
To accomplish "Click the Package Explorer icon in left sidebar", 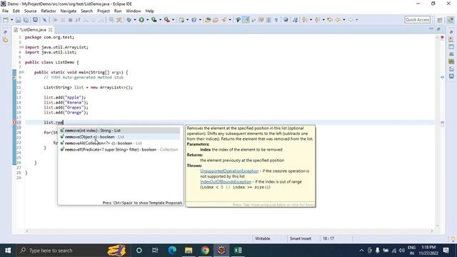I will tap(6, 40).
